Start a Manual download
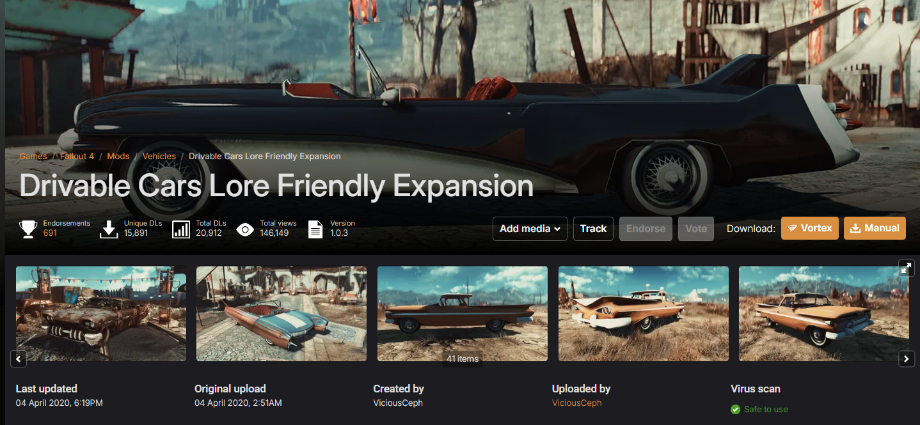The image size is (920, 425). [x=875, y=228]
